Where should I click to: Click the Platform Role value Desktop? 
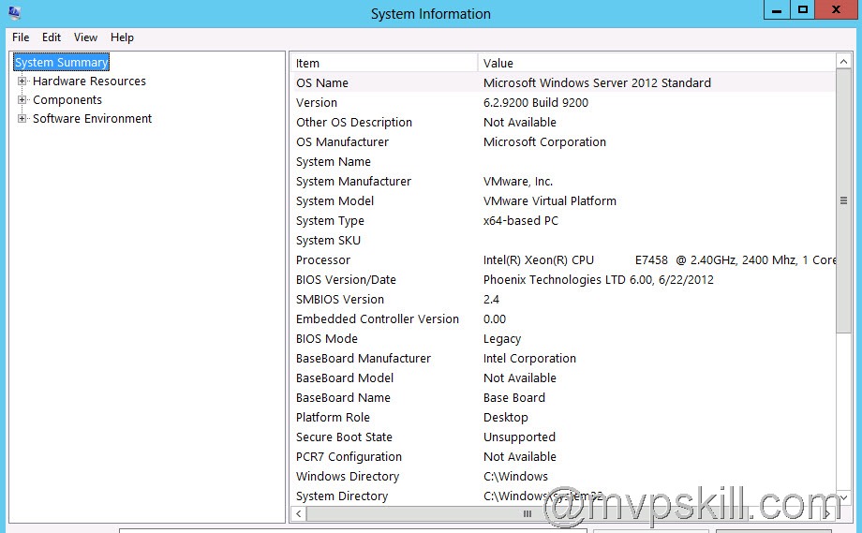(505, 418)
